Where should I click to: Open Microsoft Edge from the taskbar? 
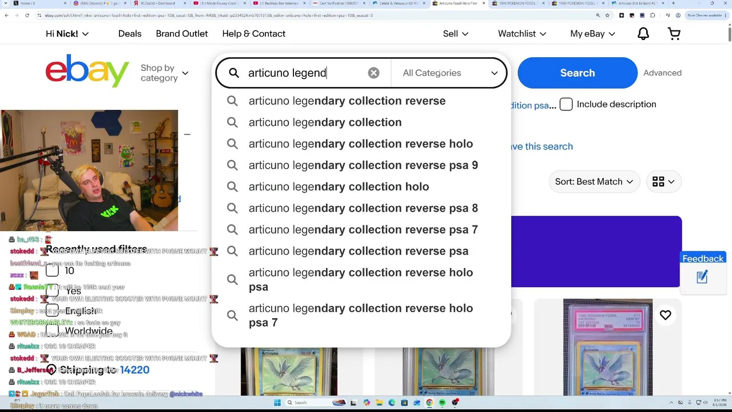392,403
